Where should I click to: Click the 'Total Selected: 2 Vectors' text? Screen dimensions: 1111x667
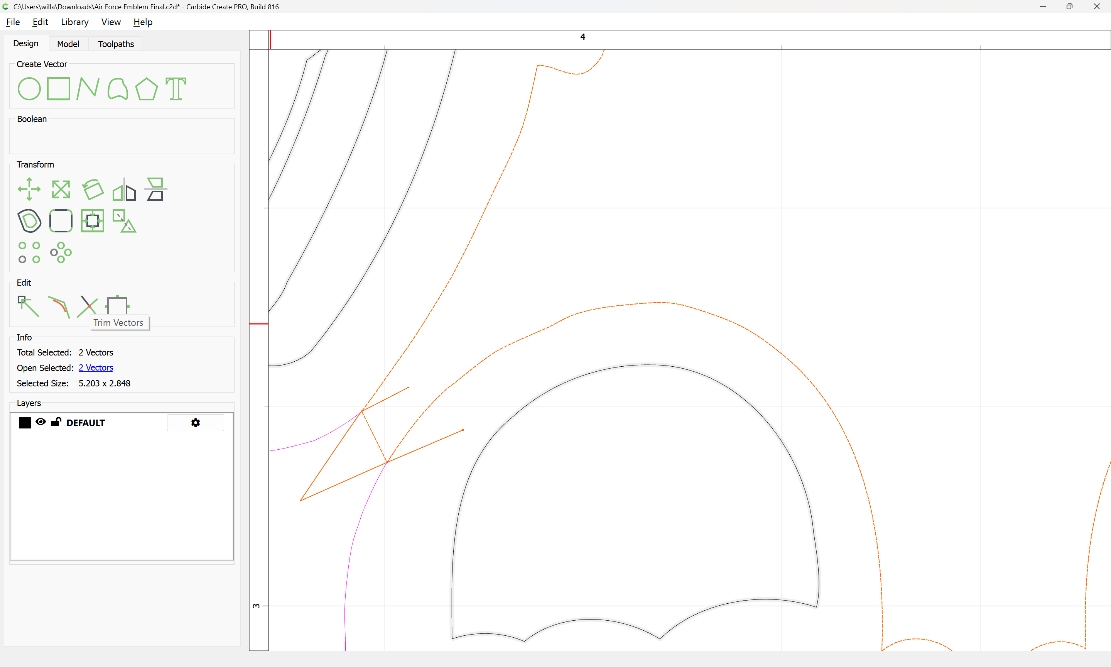pos(65,352)
